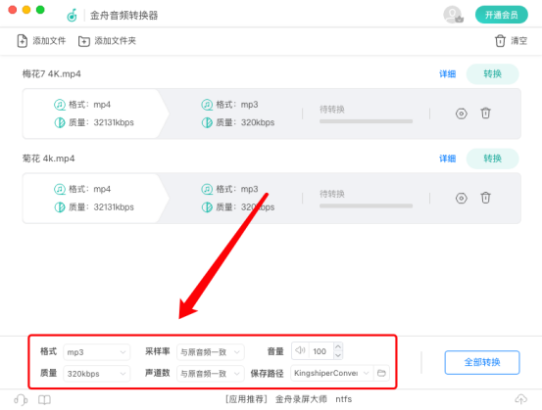Open settings gear for 梅花7 4K.mp4
This screenshot has height=410, width=542.
(x=461, y=114)
